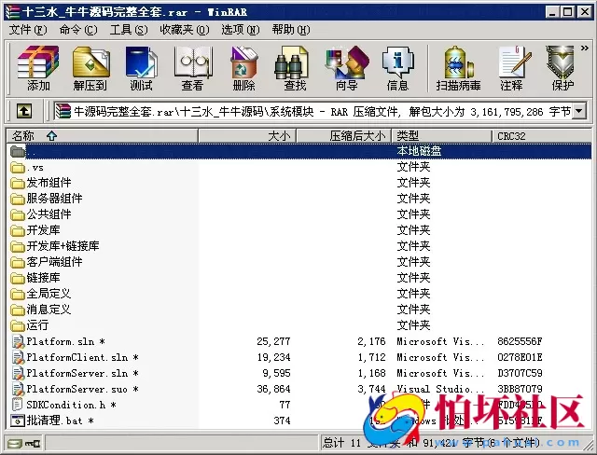Click the size value 36,864
597x455 pixels.
tap(273, 389)
